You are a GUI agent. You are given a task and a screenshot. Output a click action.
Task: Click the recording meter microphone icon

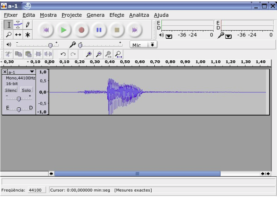coord(221,35)
